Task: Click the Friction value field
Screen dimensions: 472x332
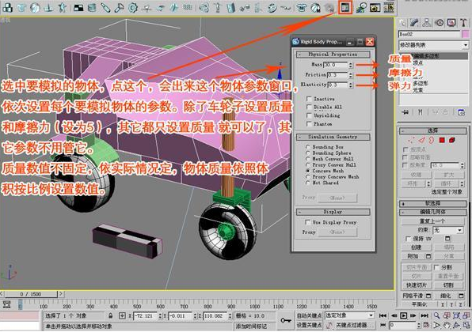Action: point(337,75)
